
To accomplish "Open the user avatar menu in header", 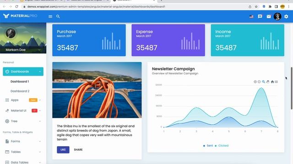I will (x=277, y=16).
